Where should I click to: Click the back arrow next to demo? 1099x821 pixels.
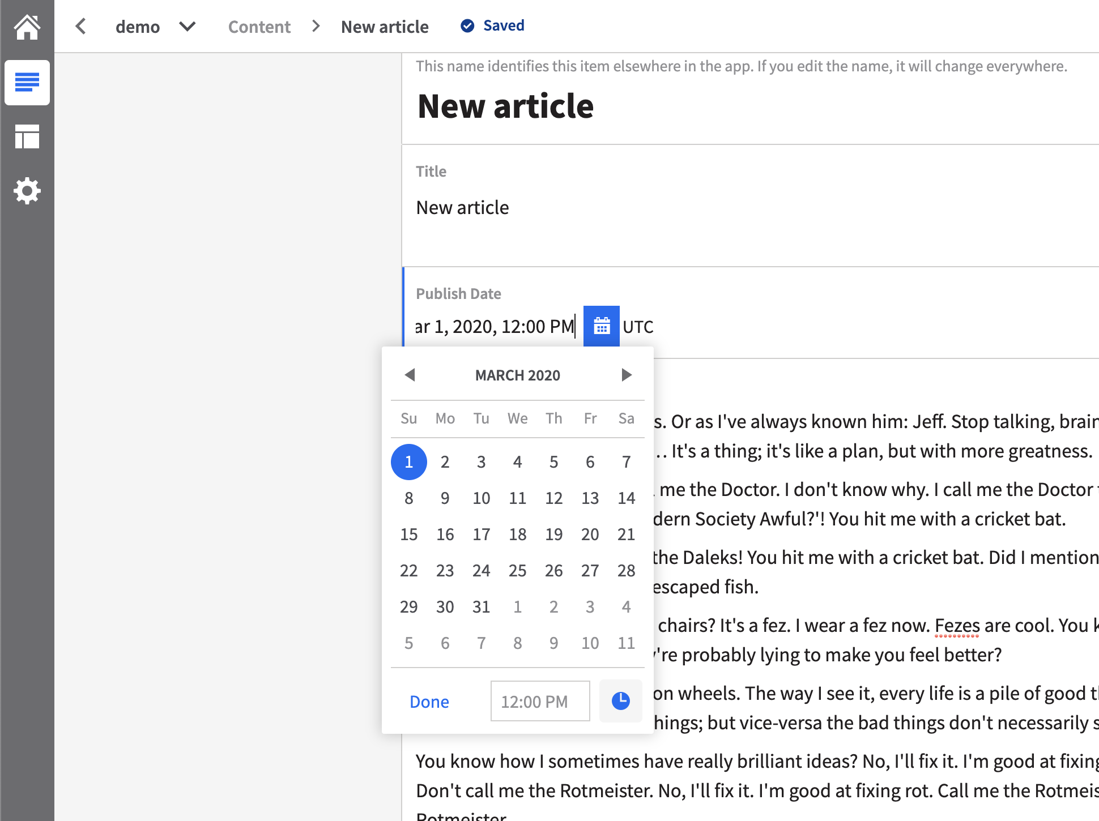coord(81,26)
